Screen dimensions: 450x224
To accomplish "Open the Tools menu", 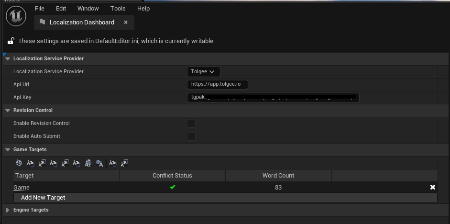I will pos(118,9).
